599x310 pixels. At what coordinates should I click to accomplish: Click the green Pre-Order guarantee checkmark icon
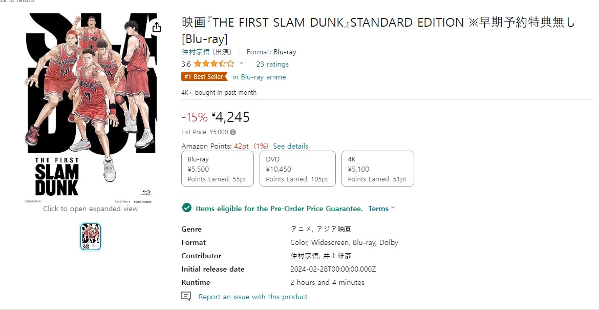[x=186, y=208]
